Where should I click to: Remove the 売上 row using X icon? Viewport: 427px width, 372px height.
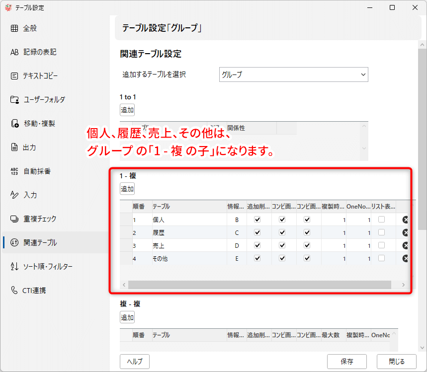tap(405, 245)
